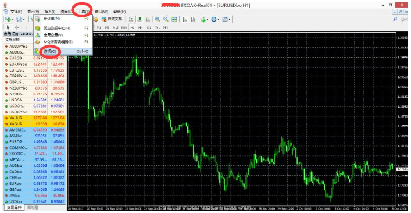
Task: Click the XAUUS gold symbol row
Action: [x=34, y=118]
